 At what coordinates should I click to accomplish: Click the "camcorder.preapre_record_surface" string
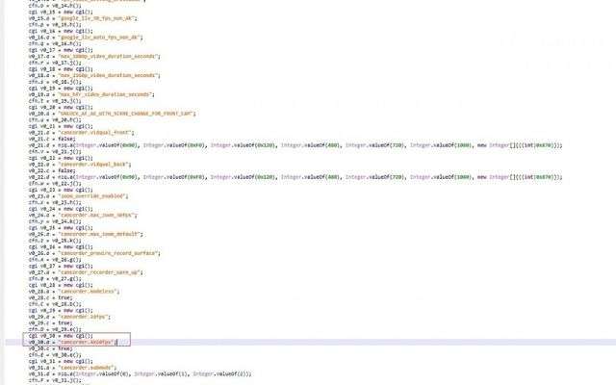[x=108, y=252]
